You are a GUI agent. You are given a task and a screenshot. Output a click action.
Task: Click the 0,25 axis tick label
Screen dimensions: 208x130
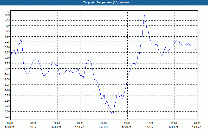point(8,106)
